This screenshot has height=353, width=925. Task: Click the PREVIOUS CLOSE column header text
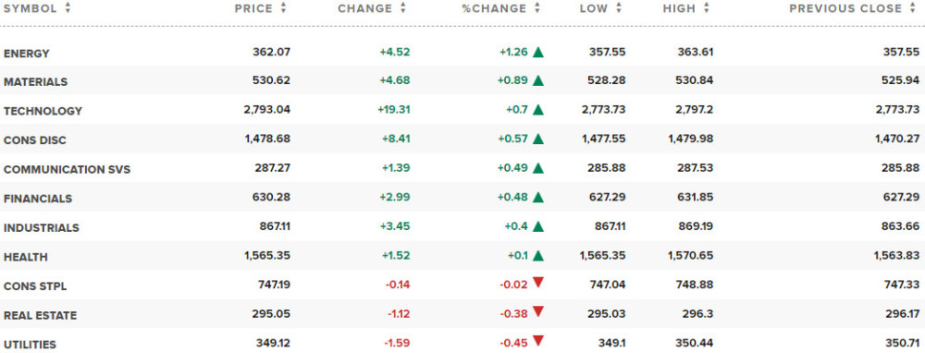[x=845, y=8]
